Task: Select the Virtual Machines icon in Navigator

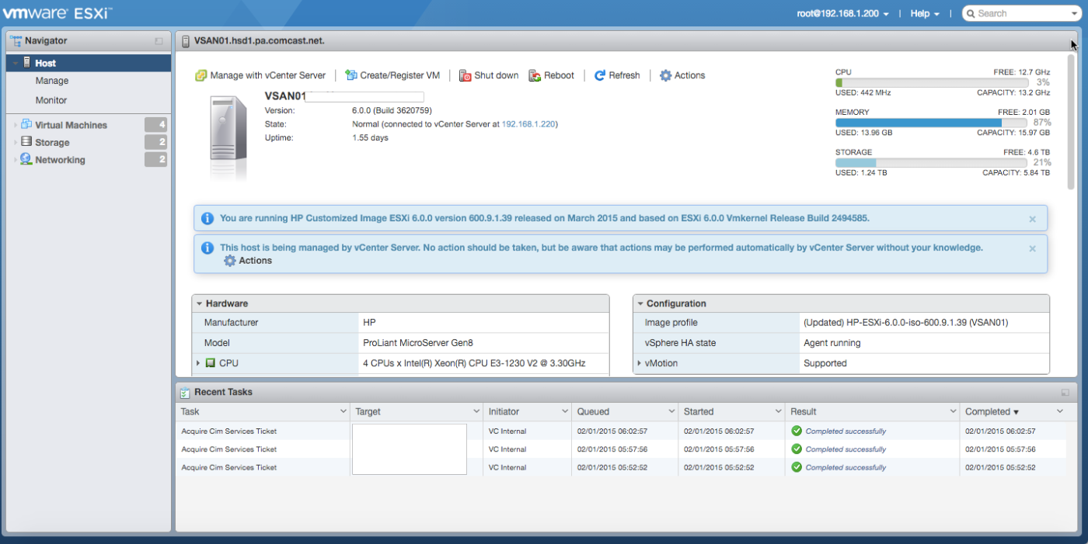Action: (x=26, y=125)
